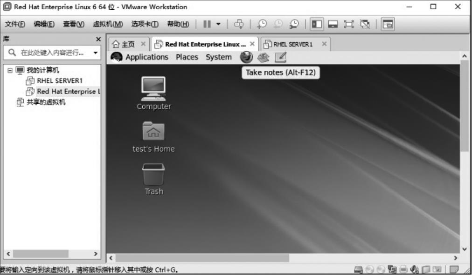472x275 pixels.
Task: Select 我的计算机 in the library tree
Action: pyautogui.click(x=43, y=70)
